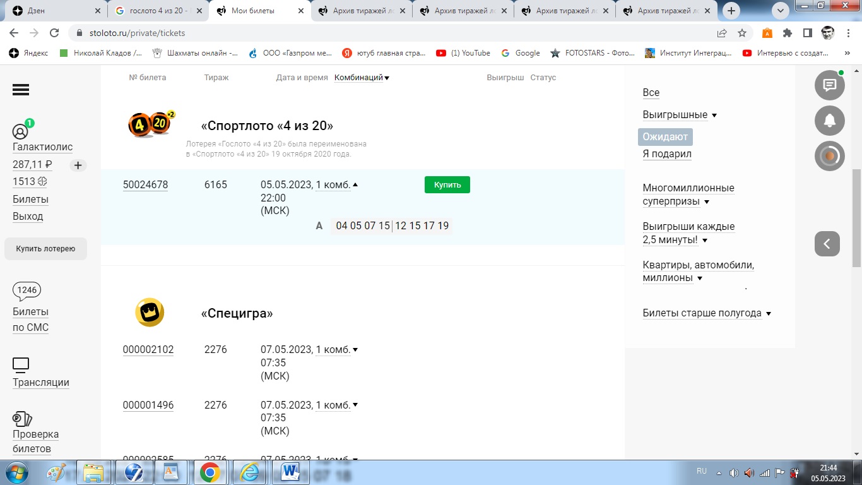Open Яндекс bookmark
Viewport: 862px width, 485px height.
point(28,53)
